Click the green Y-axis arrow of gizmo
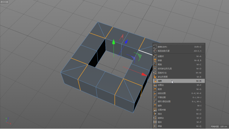 pyautogui.click(x=114, y=42)
